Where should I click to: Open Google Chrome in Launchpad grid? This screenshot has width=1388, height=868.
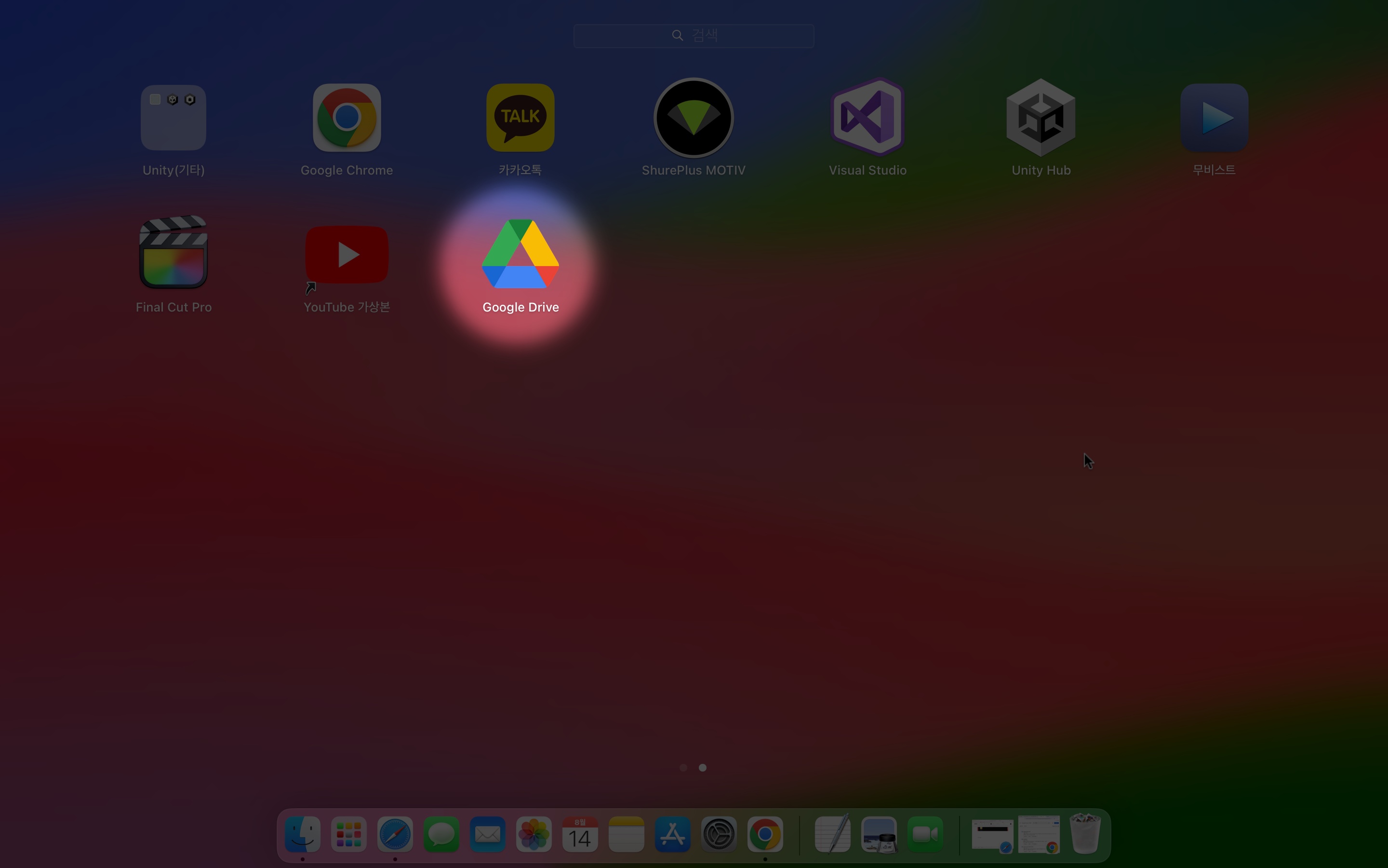click(x=347, y=118)
